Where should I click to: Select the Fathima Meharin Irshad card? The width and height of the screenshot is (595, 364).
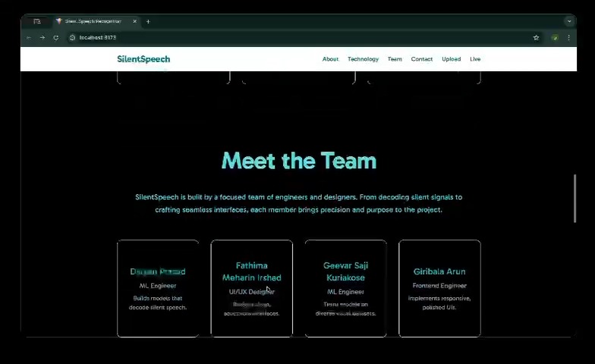tap(252, 288)
